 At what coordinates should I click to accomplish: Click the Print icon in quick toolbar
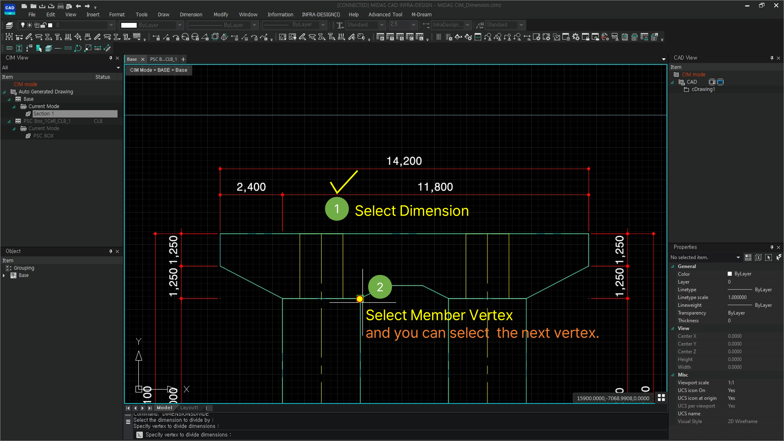tap(60, 6)
